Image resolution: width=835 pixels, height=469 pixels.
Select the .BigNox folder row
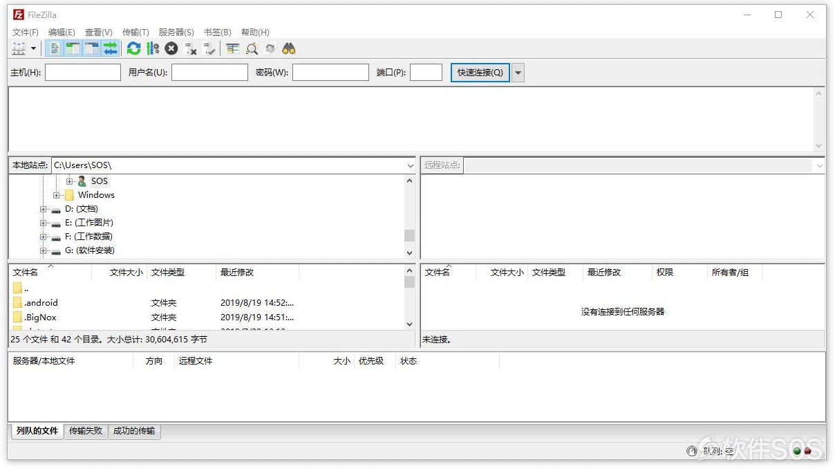[206, 317]
